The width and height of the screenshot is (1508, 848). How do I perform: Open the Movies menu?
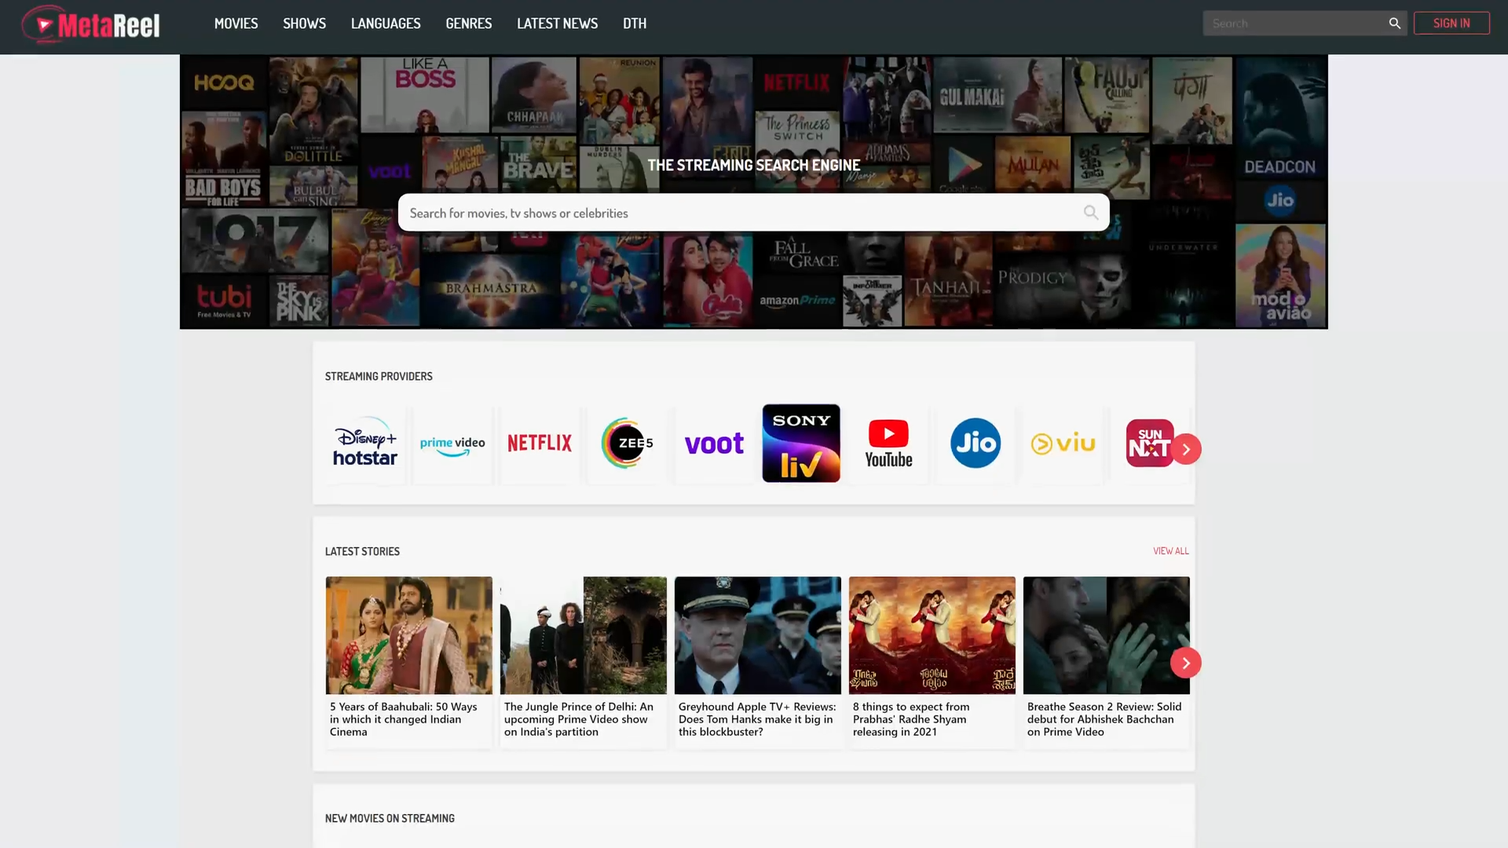point(236,24)
